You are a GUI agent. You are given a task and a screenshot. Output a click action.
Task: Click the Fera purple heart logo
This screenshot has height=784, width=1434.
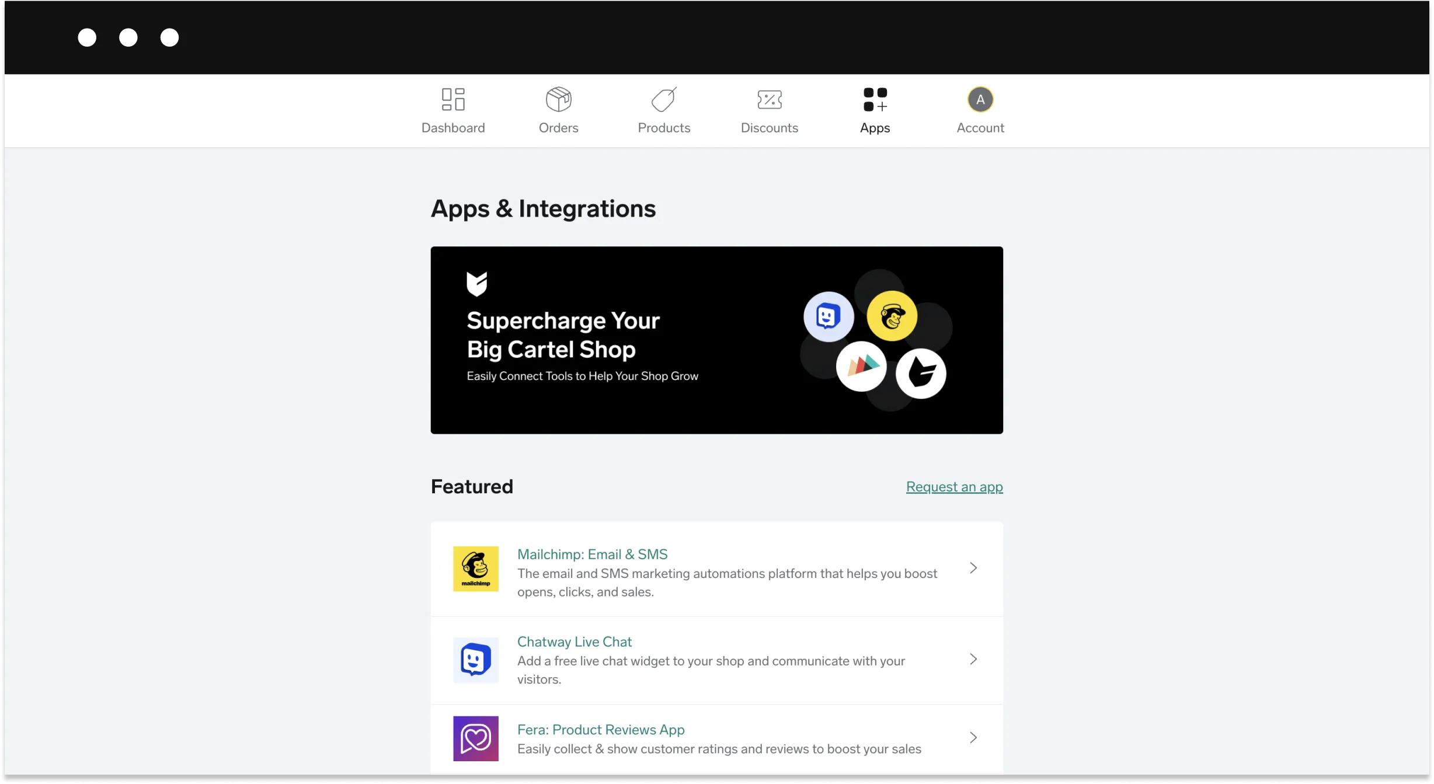[476, 738]
